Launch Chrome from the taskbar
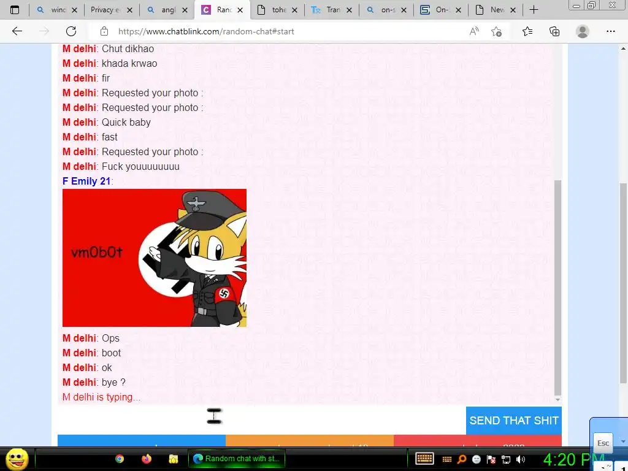The image size is (628, 471). click(120, 459)
